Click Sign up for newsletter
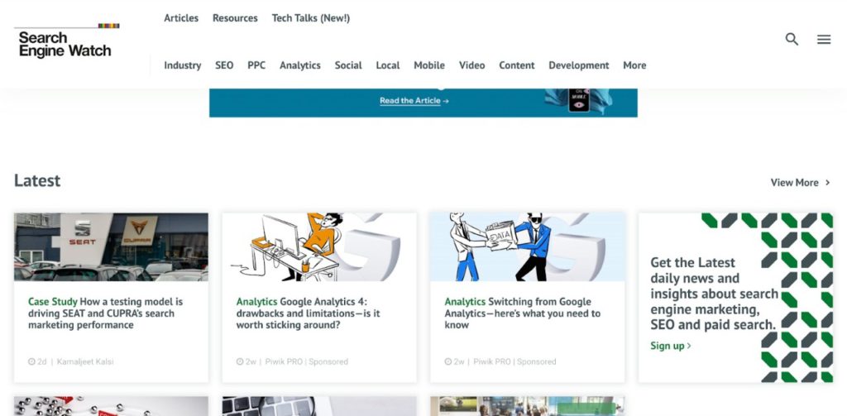The image size is (847, 416). [x=670, y=346]
